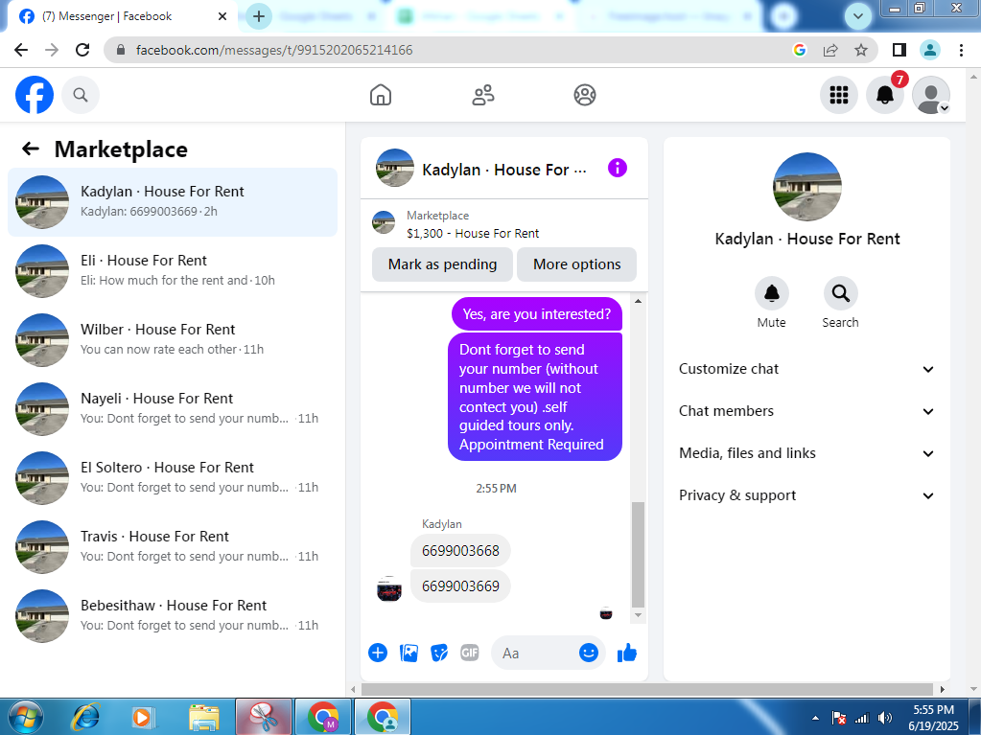
Task: Open File Explorer folder in taskbar
Action: point(203,717)
